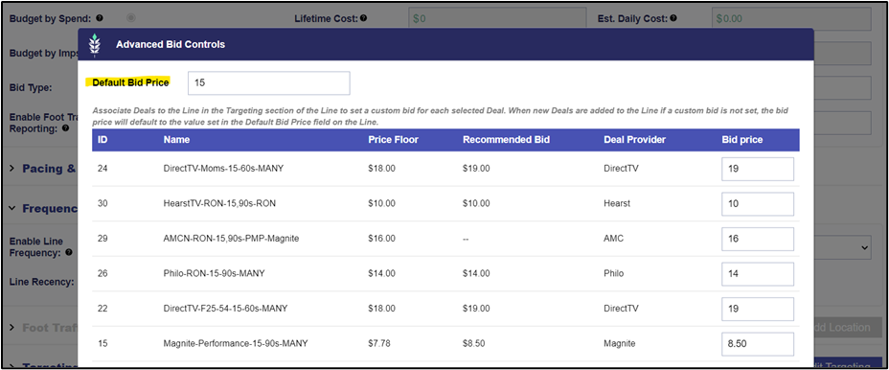Click the Bid price column header

742,140
